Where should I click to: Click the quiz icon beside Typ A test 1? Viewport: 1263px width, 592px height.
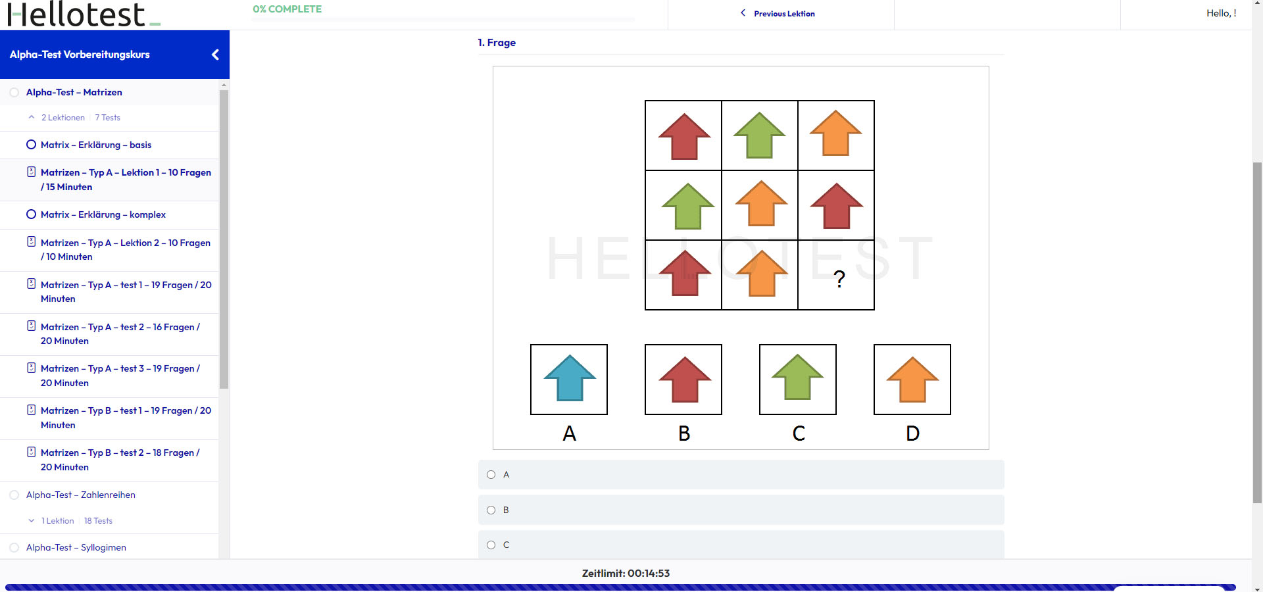[31, 284]
